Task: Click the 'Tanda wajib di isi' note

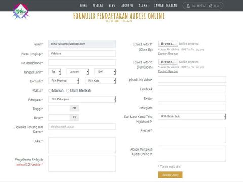Action: (x=170, y=166)
